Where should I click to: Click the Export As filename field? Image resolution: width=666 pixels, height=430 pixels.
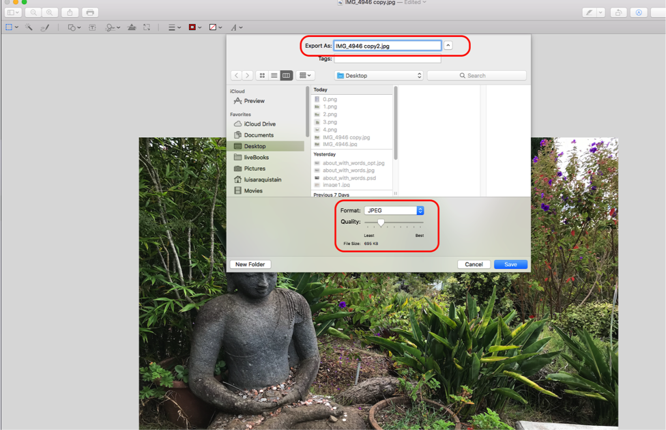pyautogui.click(x=388, y=46)
